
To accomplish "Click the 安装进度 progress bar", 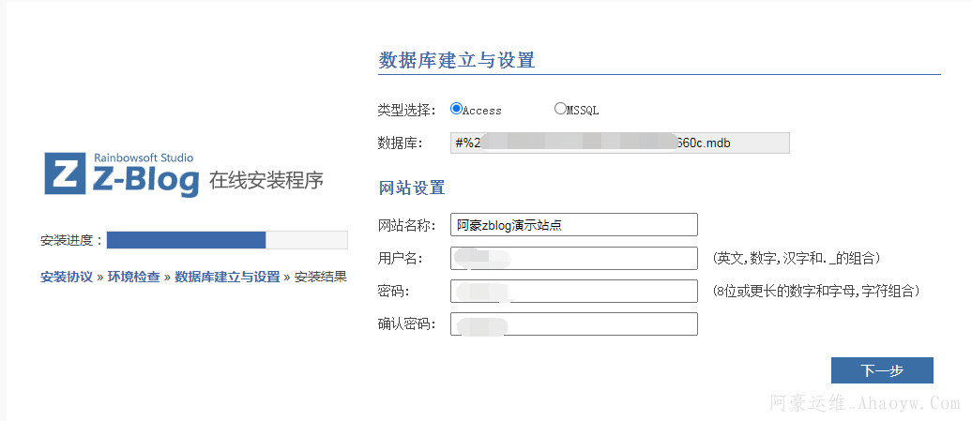I will 227,240.
